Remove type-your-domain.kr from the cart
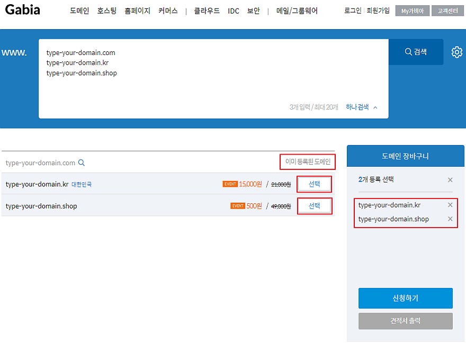Screen dimensions: 466x344 pyautogui.click(x=450, y=205)
